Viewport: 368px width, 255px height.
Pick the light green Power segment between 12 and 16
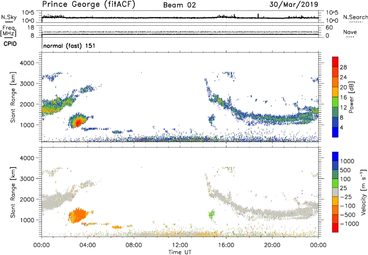click(x=335, y=102)
